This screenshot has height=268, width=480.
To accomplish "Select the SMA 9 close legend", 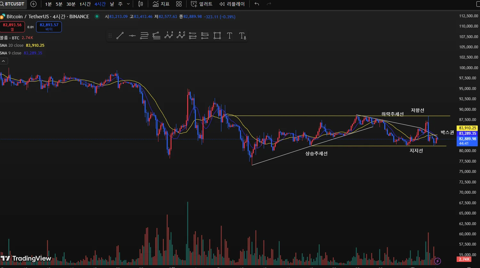I will click(x=21, y=53).
